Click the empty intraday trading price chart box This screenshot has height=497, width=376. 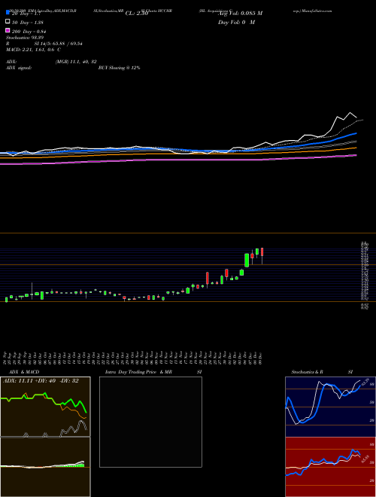150,422
